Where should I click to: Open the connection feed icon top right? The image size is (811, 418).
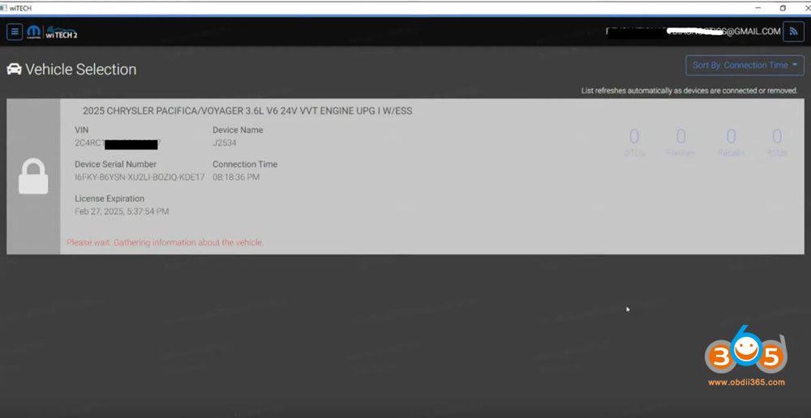pos(793,32)
